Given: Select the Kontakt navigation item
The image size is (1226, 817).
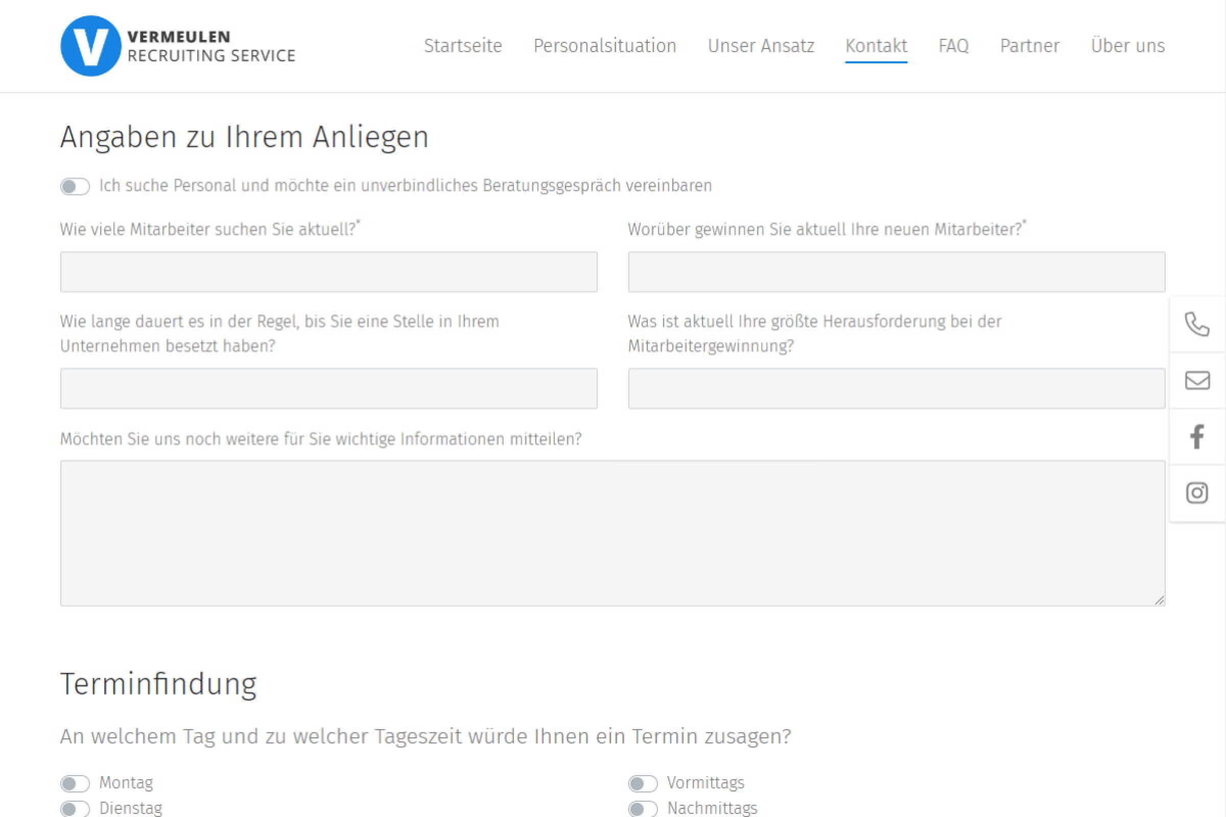Looking at the screenshot, I should [876, 46].
